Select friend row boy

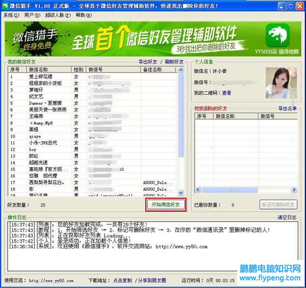click(92, 149)
